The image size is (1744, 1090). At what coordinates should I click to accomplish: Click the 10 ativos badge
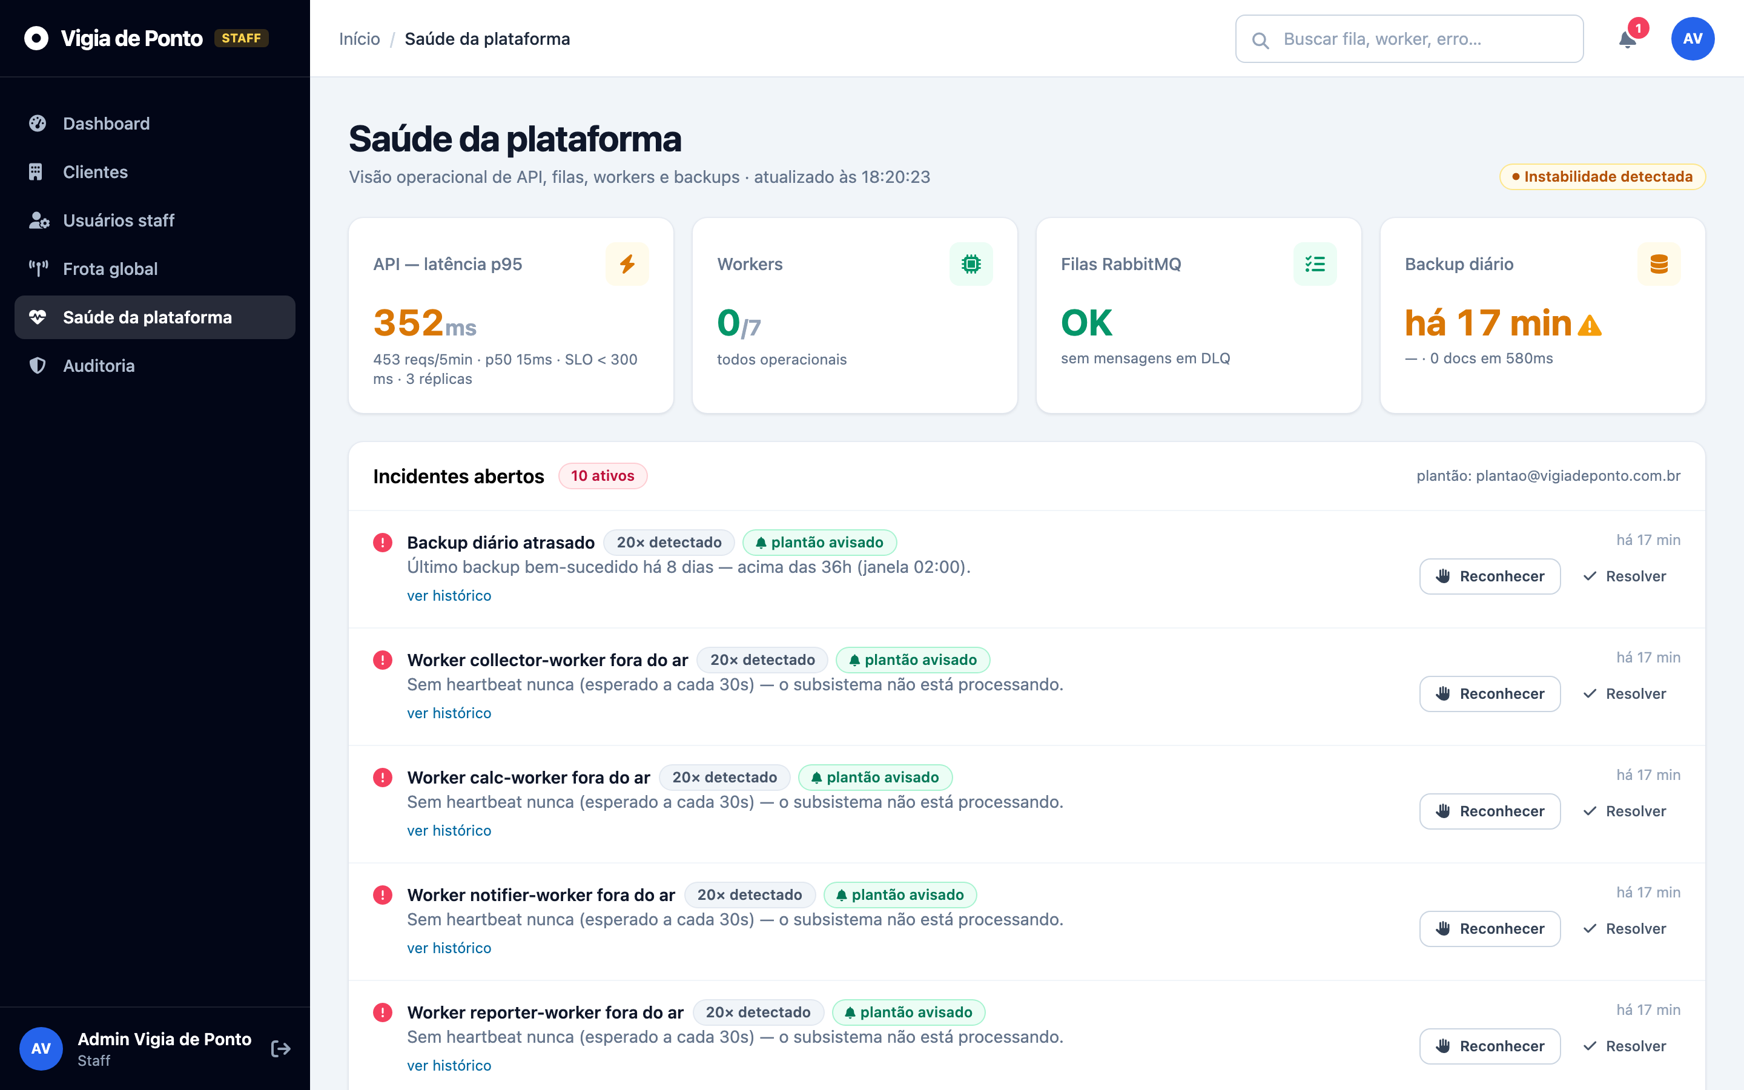pyautogui.click(x=603, y=476)
